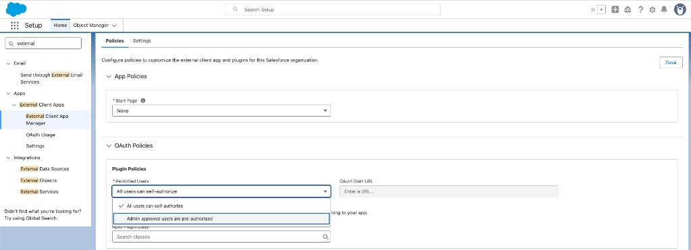Open Send through External Email Services
This screenshot has width=691, height=250.
point(51,78)
